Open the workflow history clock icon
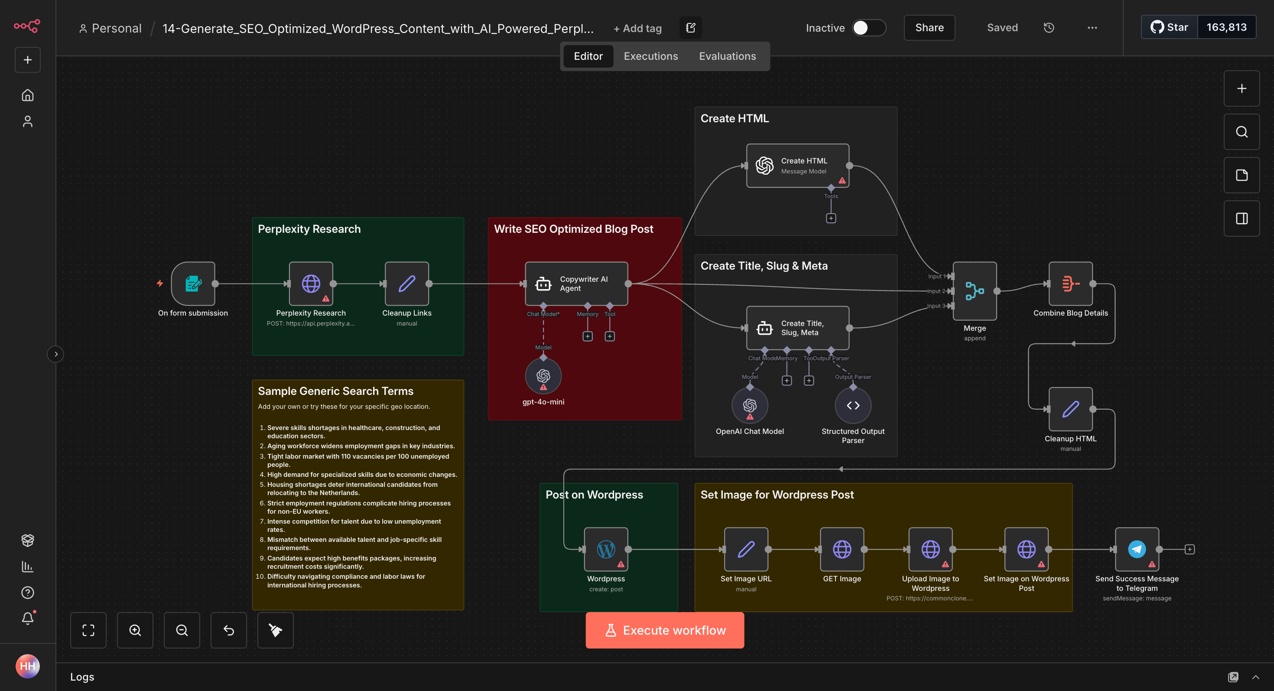This screenshot has width=1274, height=691. [1049, 28]
